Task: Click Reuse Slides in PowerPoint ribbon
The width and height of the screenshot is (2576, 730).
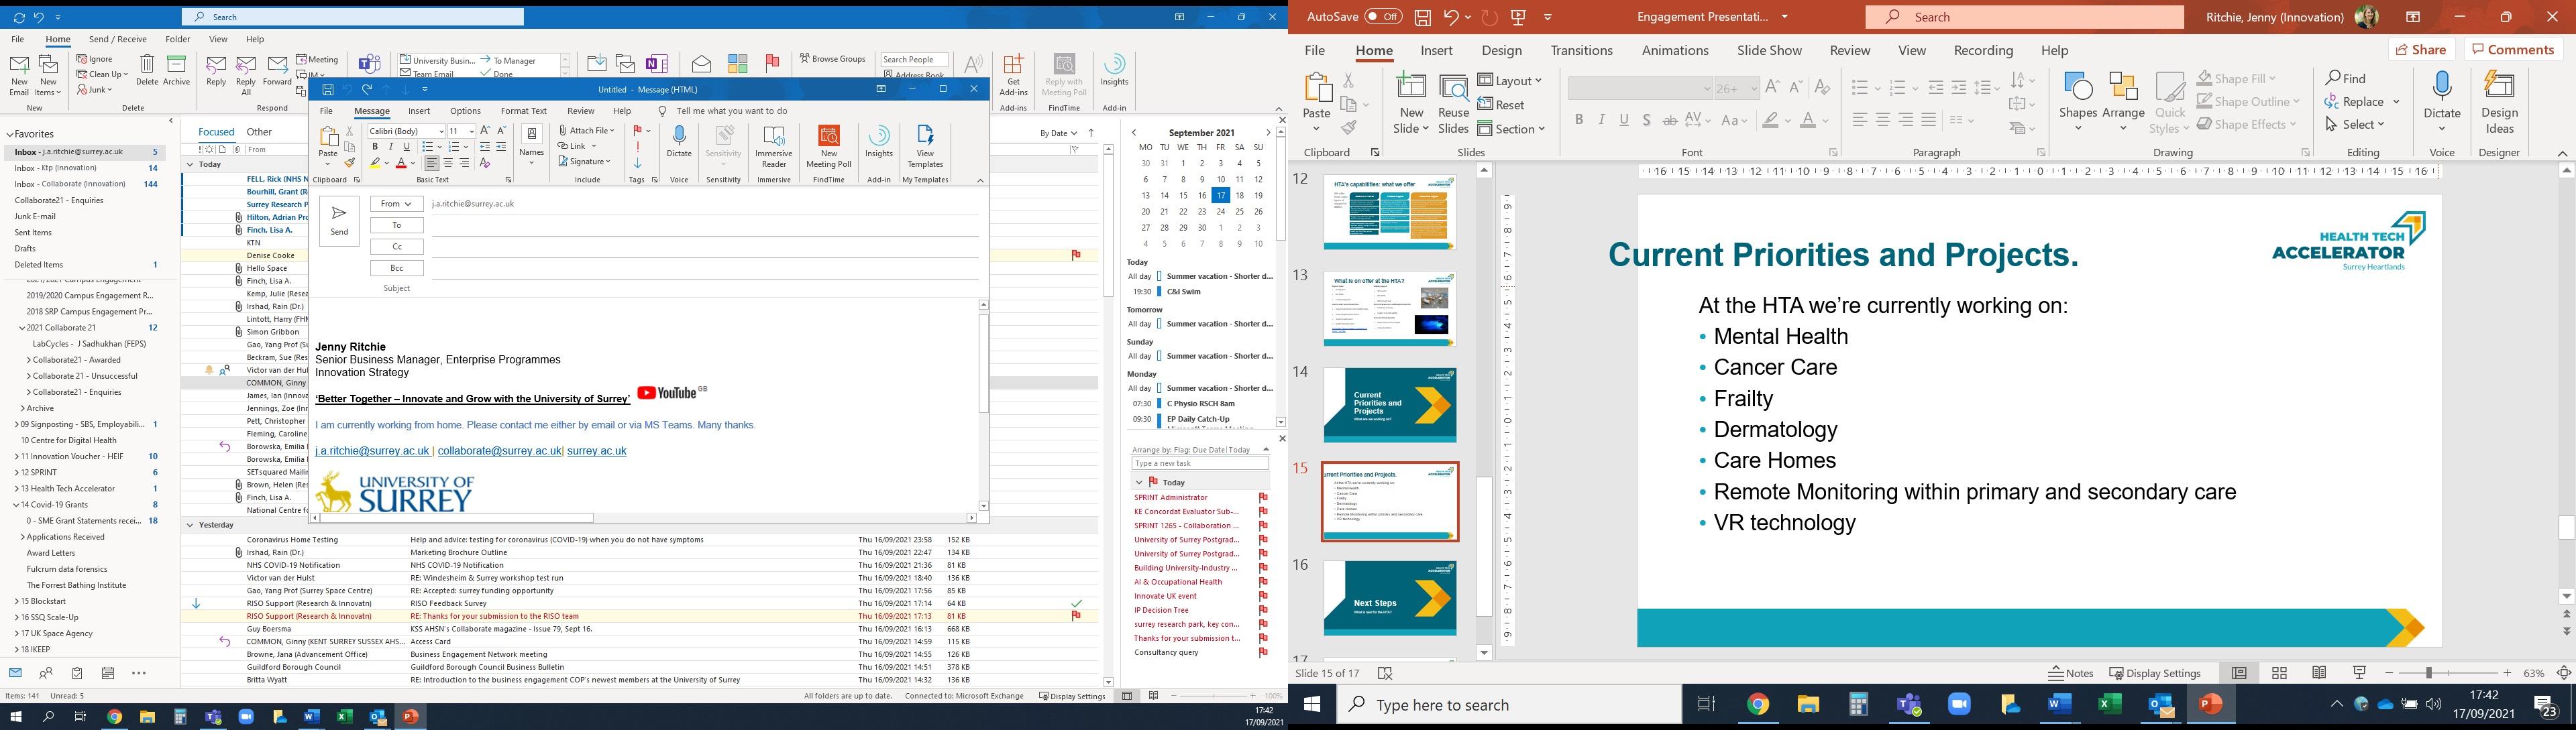Action: [x=1453, y=104]
